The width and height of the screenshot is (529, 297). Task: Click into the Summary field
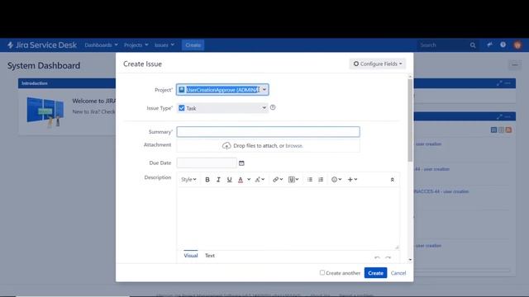coord(268,132)
